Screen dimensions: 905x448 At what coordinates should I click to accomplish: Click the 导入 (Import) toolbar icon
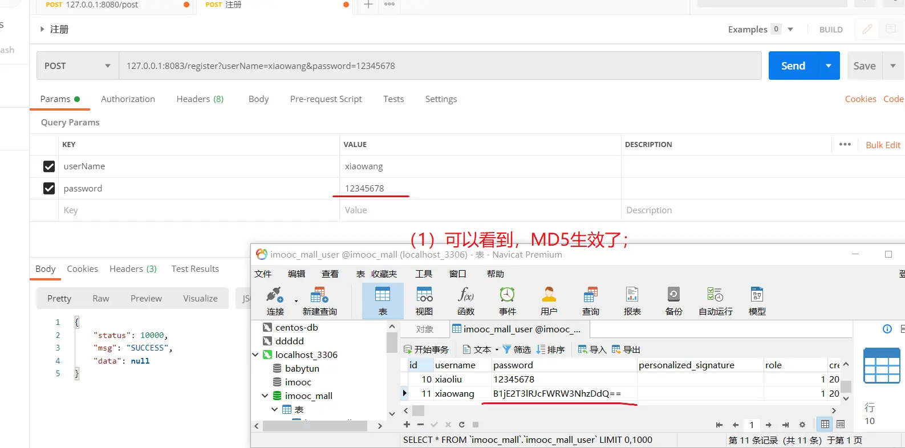[x=592, y=349]
